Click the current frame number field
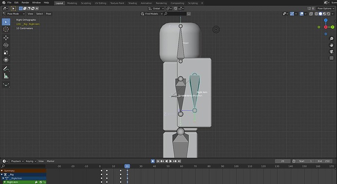Image resolution: width=337 pixels, height=184 pixels. coord(283,161)
